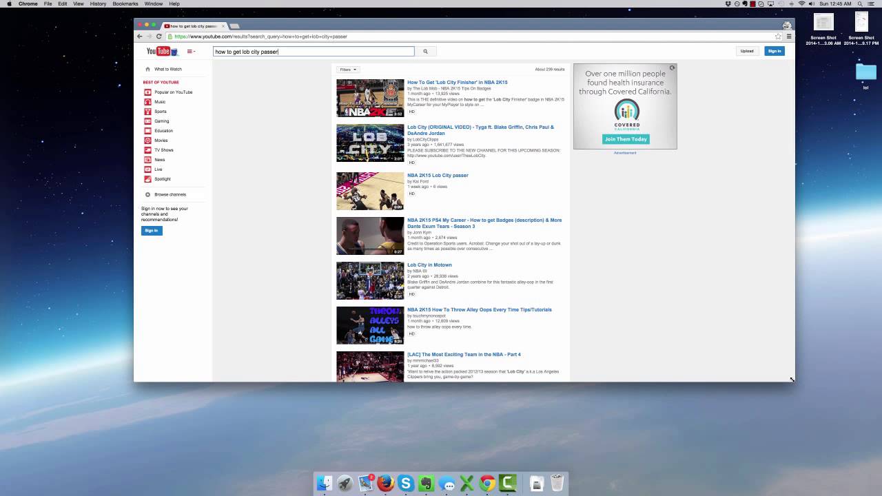Screen dimensions: 882x496
Task: Select the 'how to get lob city passer' tab
Action: coord(194,26)
